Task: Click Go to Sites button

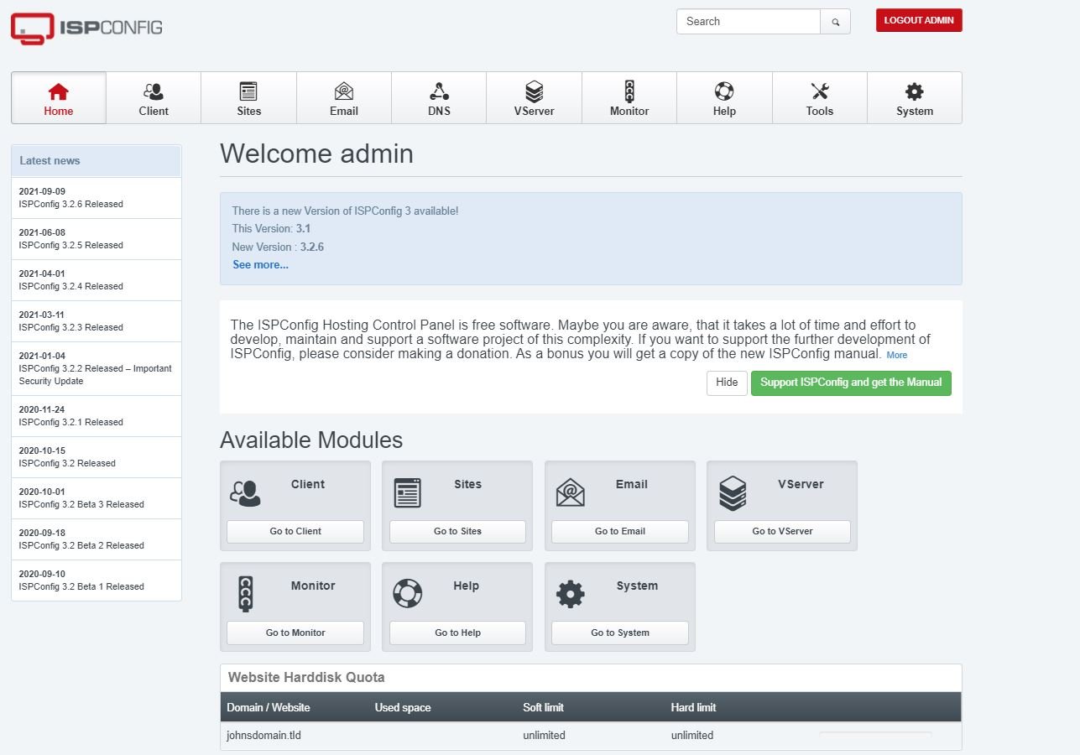Action: pos(457,531)
